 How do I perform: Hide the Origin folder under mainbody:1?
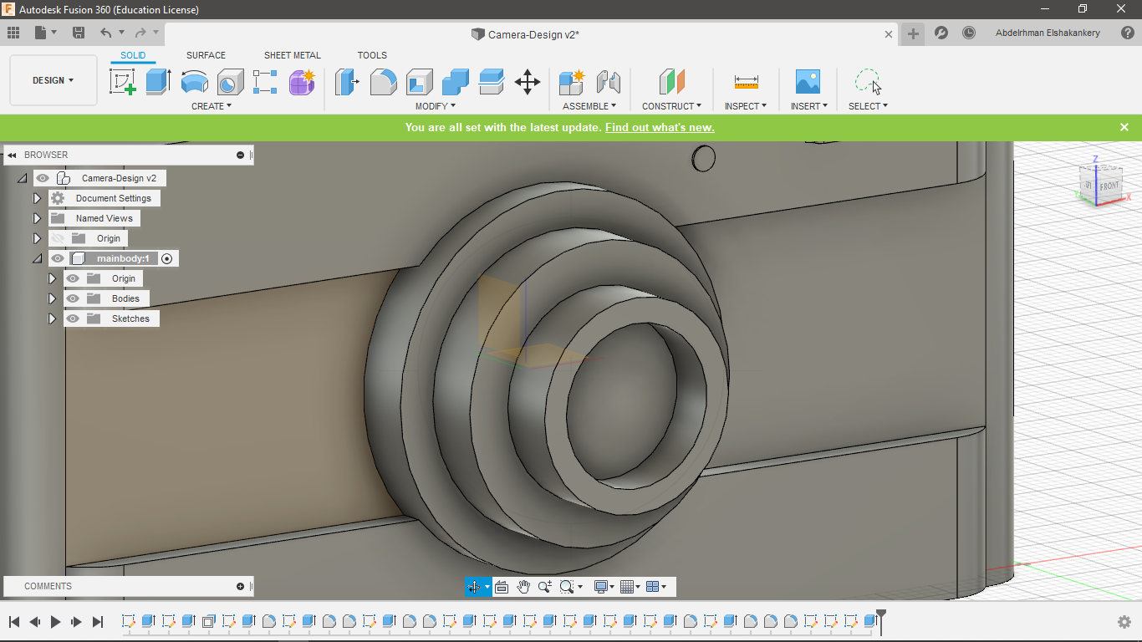[x=73, y=278]
